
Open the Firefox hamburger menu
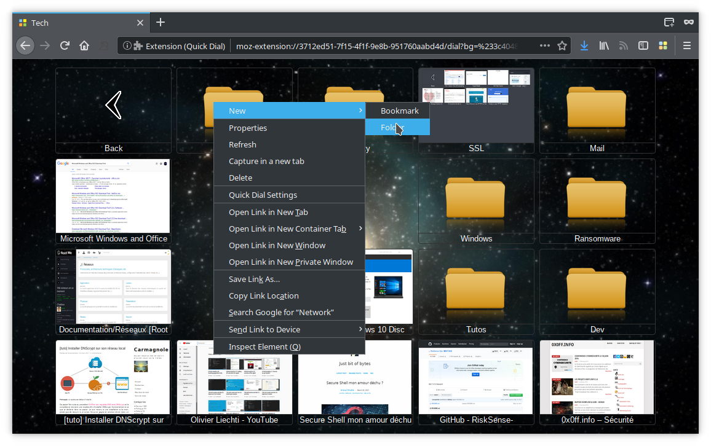[x=687, y=45]
